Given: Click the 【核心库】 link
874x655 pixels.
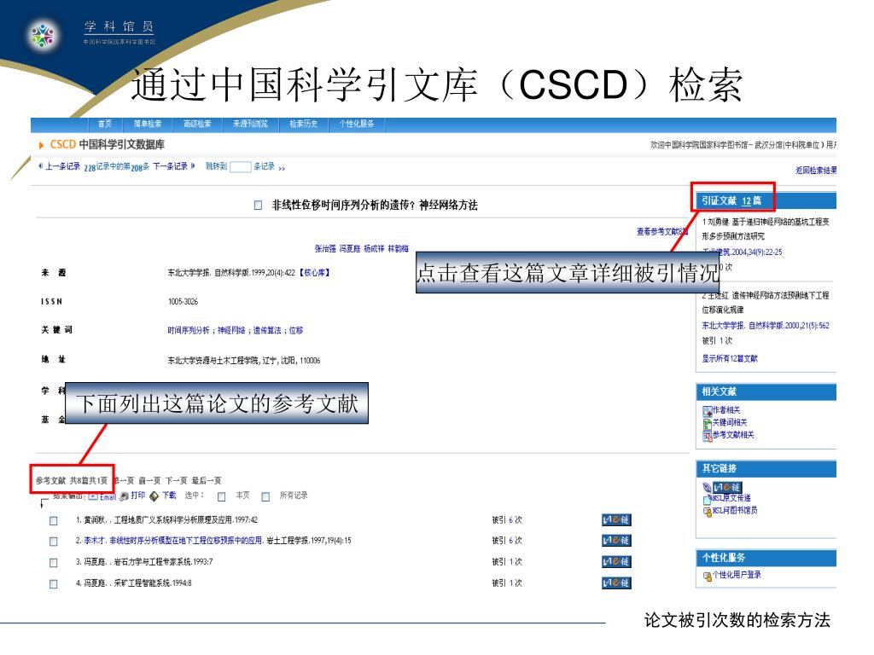Looking at the screenshot, I should tap(315, 272).
